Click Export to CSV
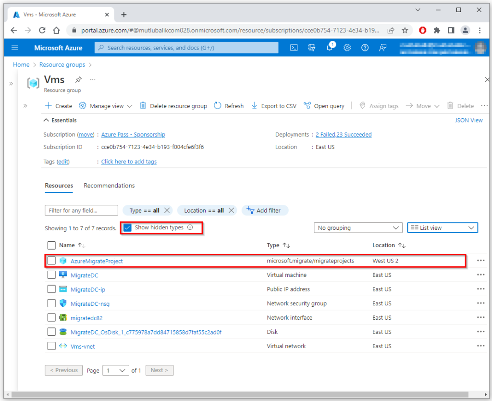The image size is (492, 401). click(x=274, y=106)
